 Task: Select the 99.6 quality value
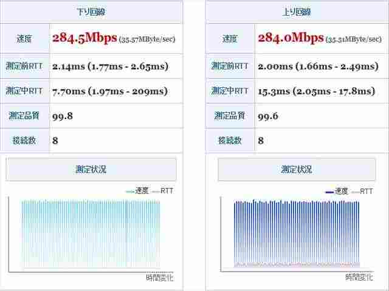268,116
